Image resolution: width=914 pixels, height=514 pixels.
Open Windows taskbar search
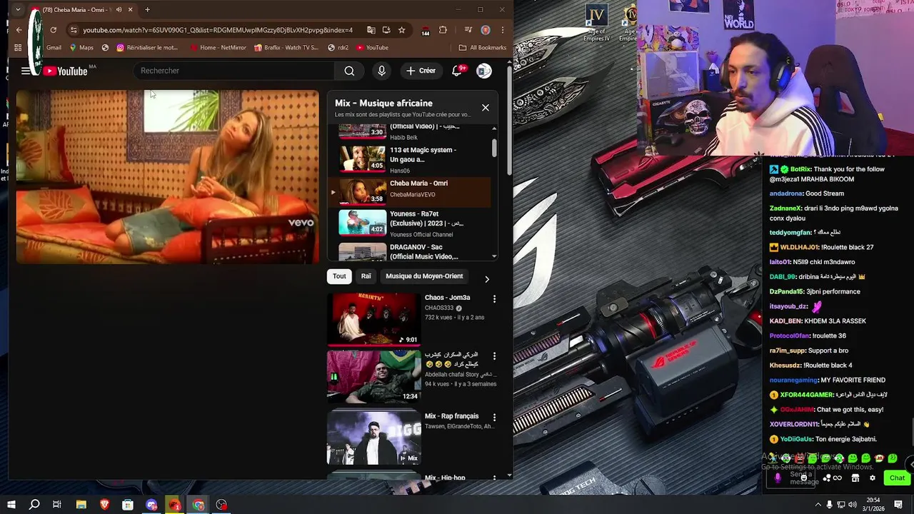(x=34, y=505)
